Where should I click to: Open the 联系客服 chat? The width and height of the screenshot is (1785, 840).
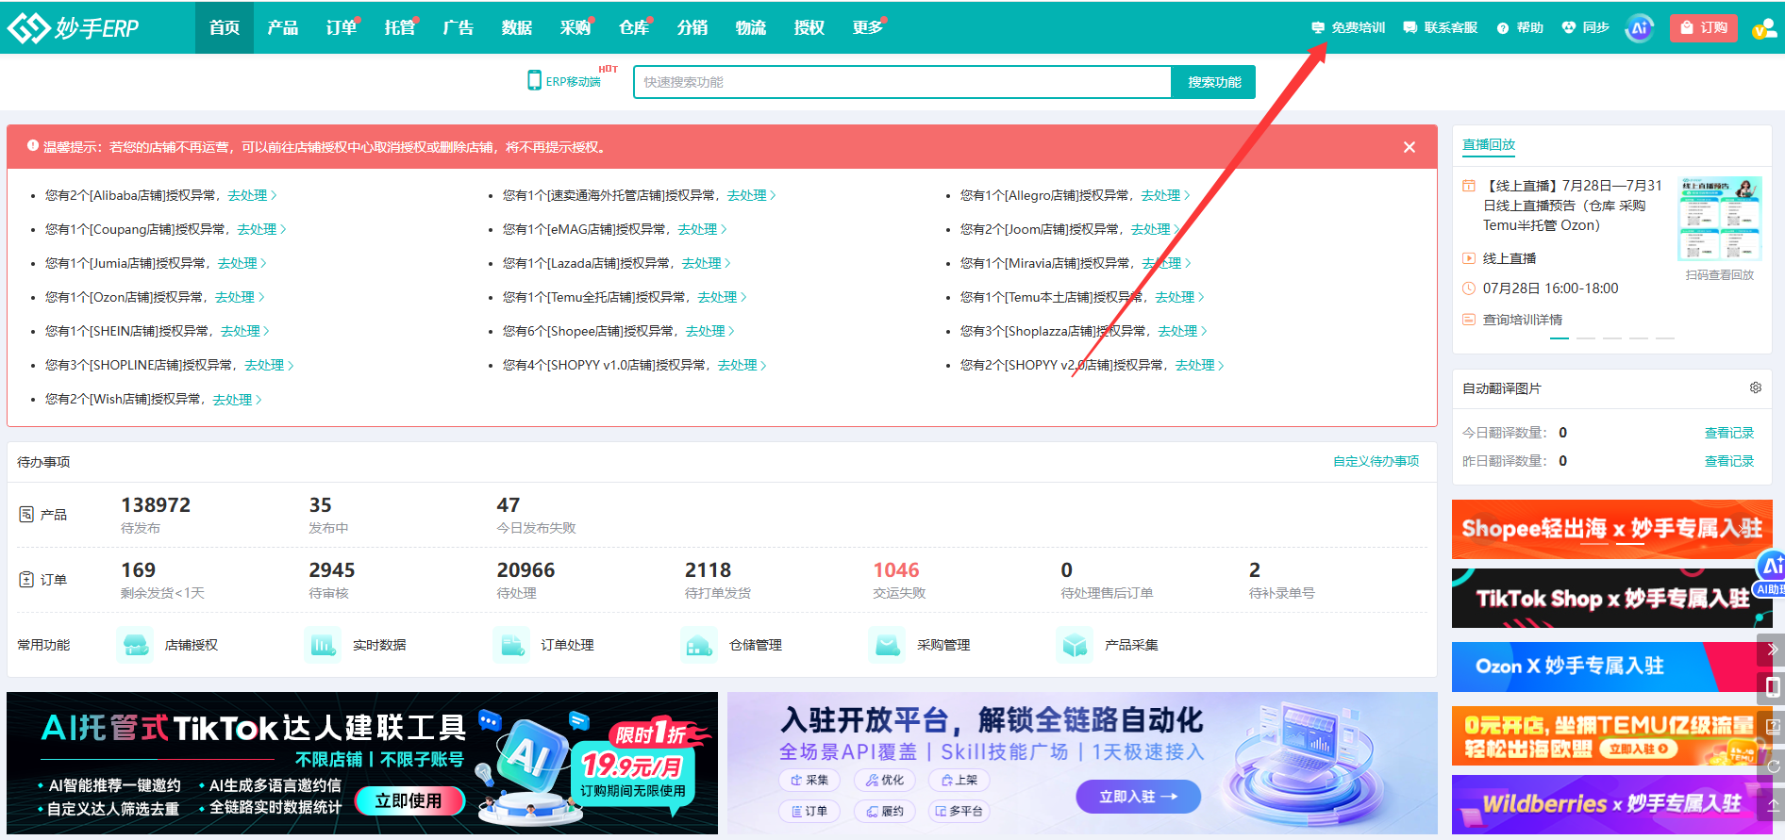click(1441, 27)
